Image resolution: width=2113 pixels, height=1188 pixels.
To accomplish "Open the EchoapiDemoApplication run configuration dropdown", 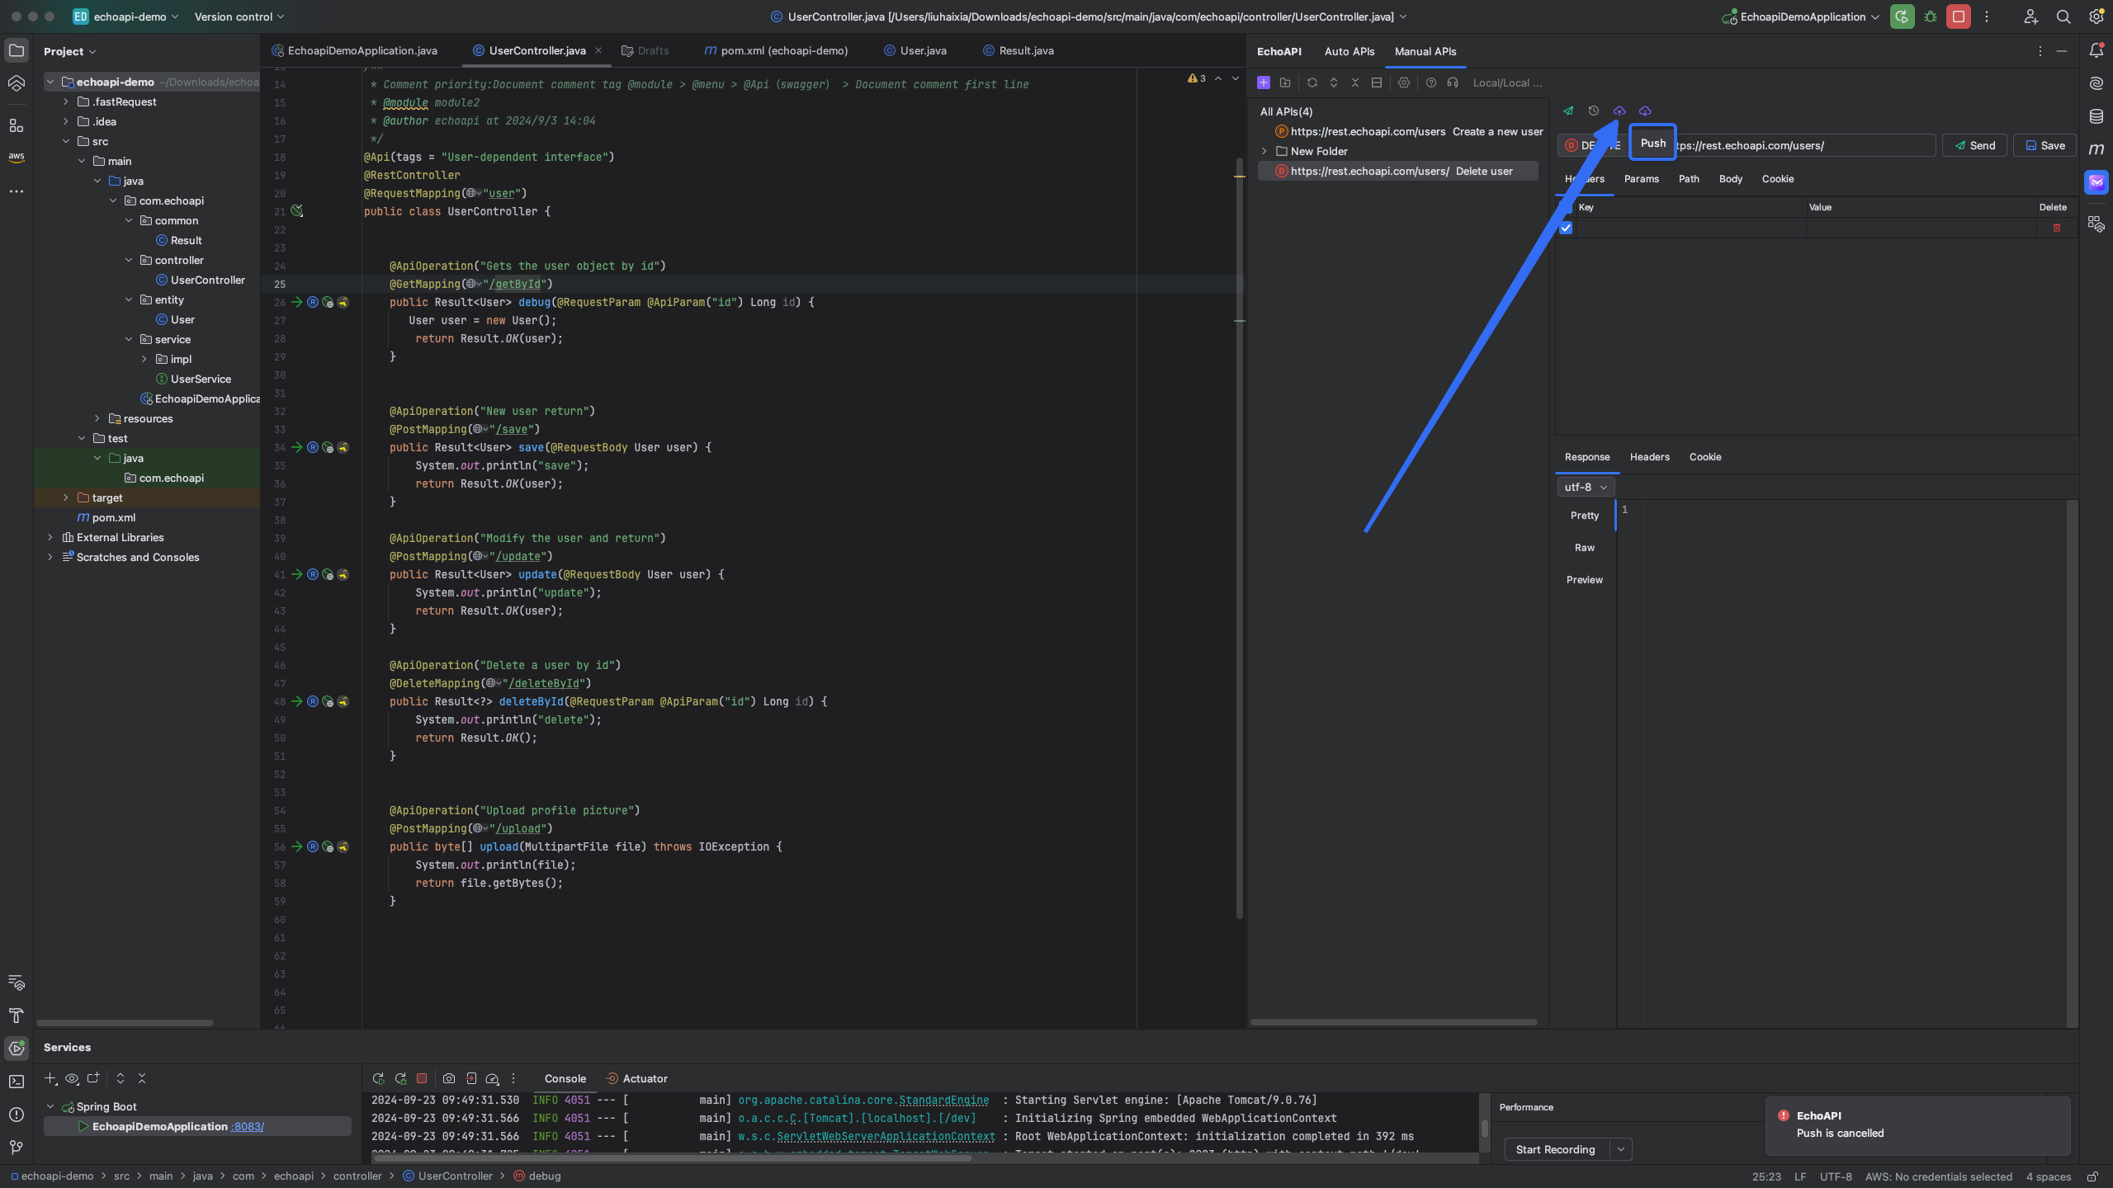I will coord(1802,16).
